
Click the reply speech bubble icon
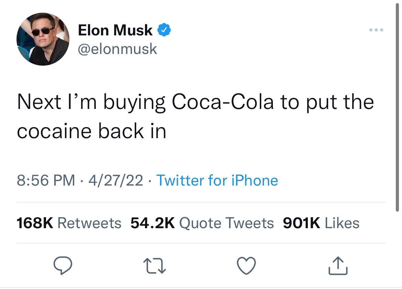point(63,266)
